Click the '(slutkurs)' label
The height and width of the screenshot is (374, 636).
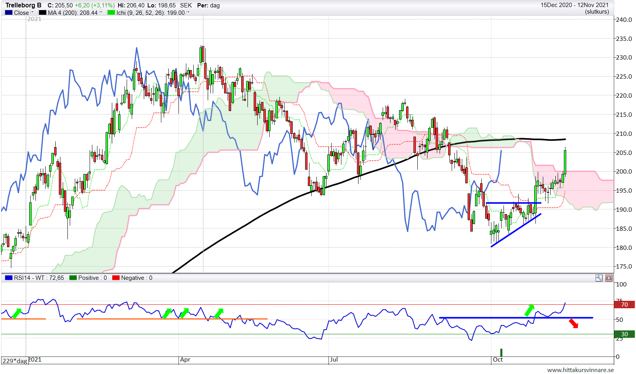click(x=597, y=12)
